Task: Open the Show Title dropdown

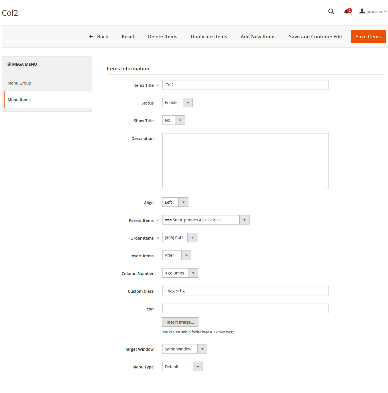Action: 174,120
